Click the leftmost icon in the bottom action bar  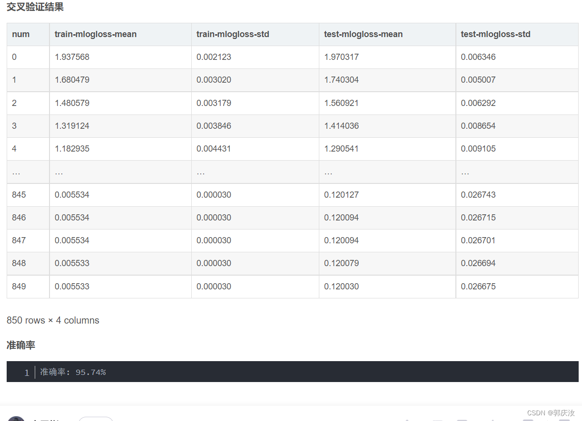coord(407,420)
